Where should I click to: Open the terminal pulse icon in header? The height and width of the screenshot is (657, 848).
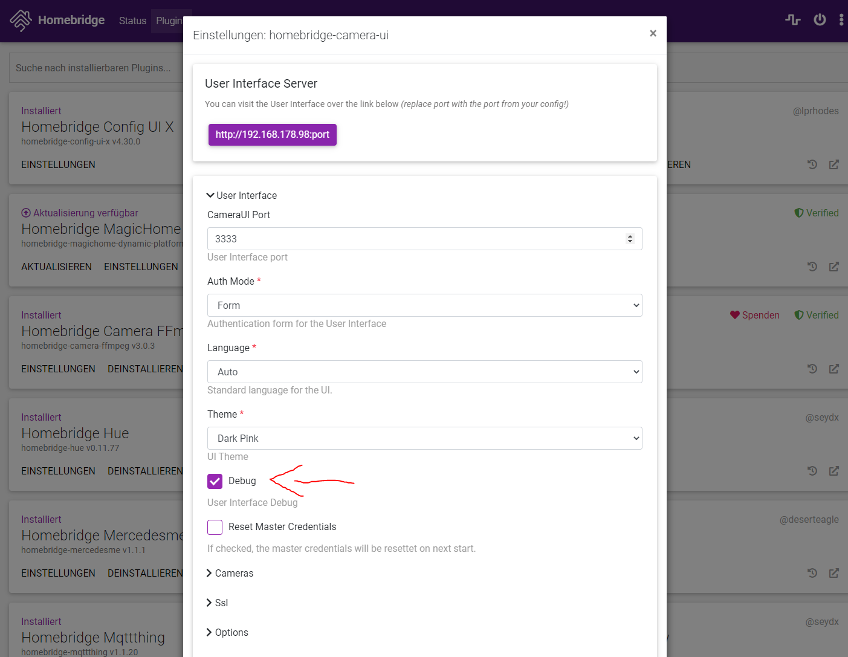click(793, 20)
